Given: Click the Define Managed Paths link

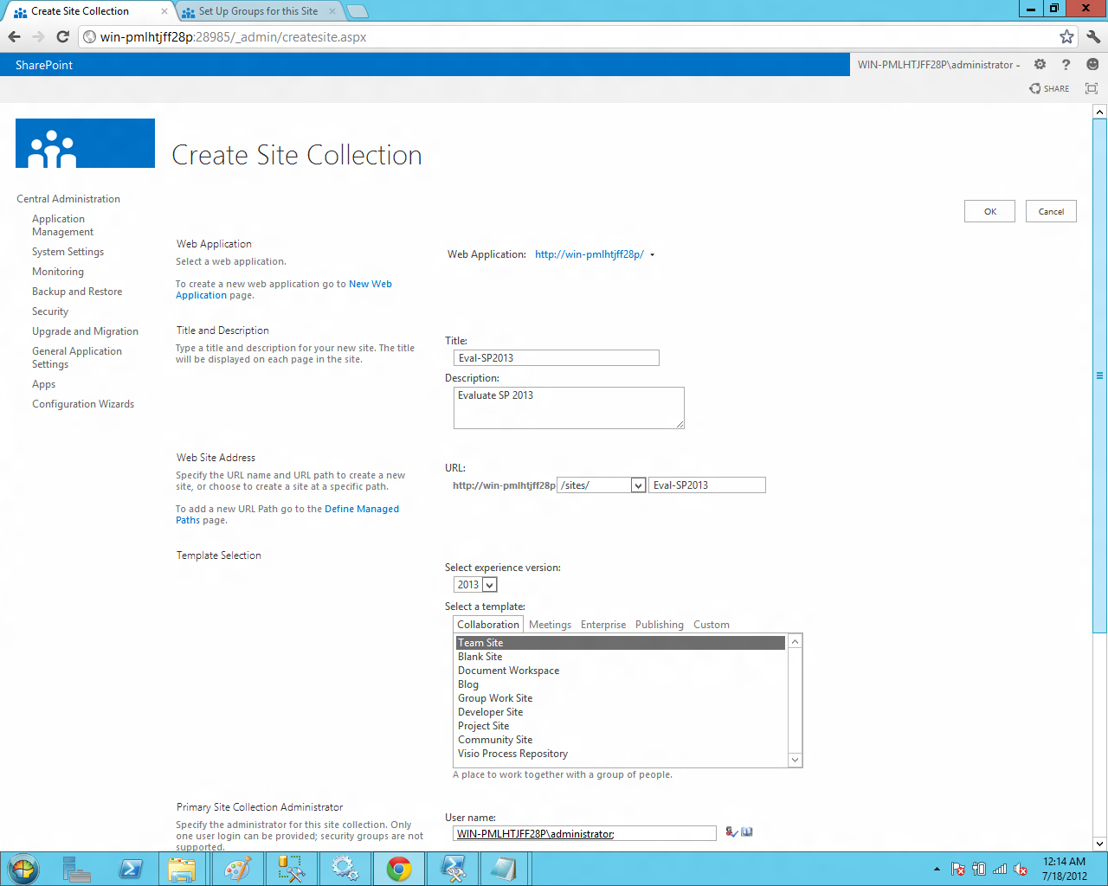Looking at the screenshot, I should click(x=361, y=509).
